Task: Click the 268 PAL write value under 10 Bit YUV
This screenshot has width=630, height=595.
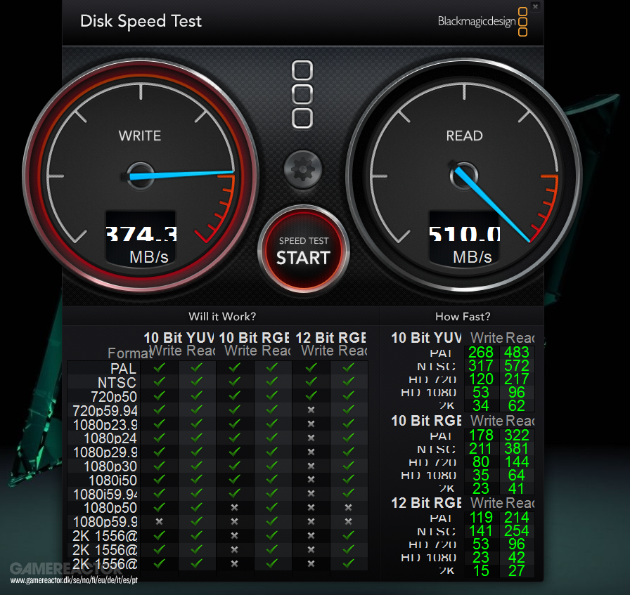Action: coord(481,353)
